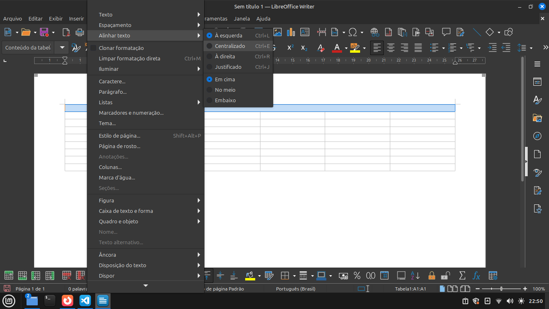Open the sidebar Navigator compass icon
Screen dimensions: 549x309
click(537, 136)
